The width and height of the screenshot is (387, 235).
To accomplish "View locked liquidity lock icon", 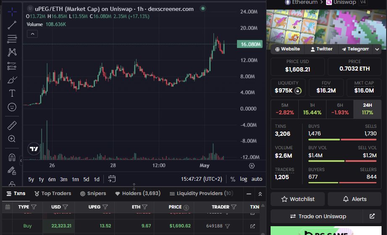I will pyautogui.click(x=298, y=91).
